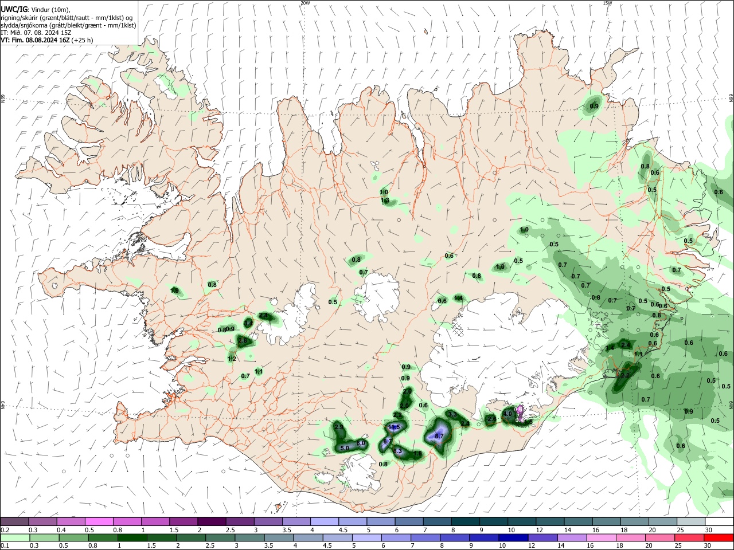Viewport: 734px width, 550px height.
Task: Click the white 30 mm snow legend swatch
Action: click(x=719, y=522)
